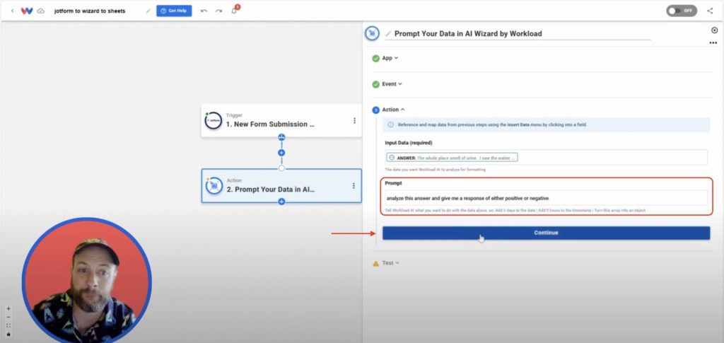Viewport: 724px width, 343px height.
Task: Open the notifications bell
Action: 235,10
